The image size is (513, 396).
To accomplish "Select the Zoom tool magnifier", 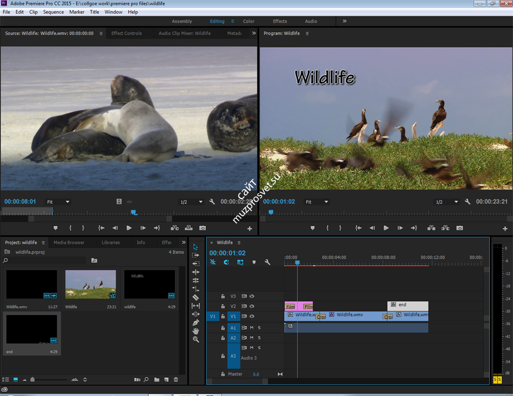I will point(195,340).
